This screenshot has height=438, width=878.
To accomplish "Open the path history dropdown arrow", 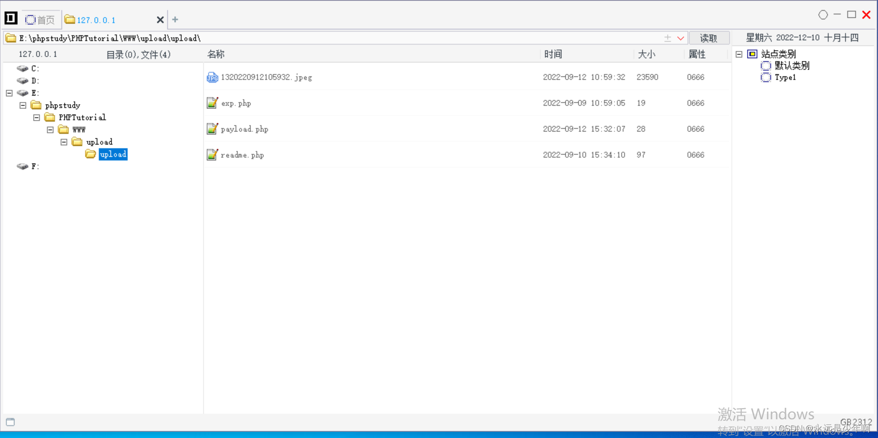I will 680,38.
